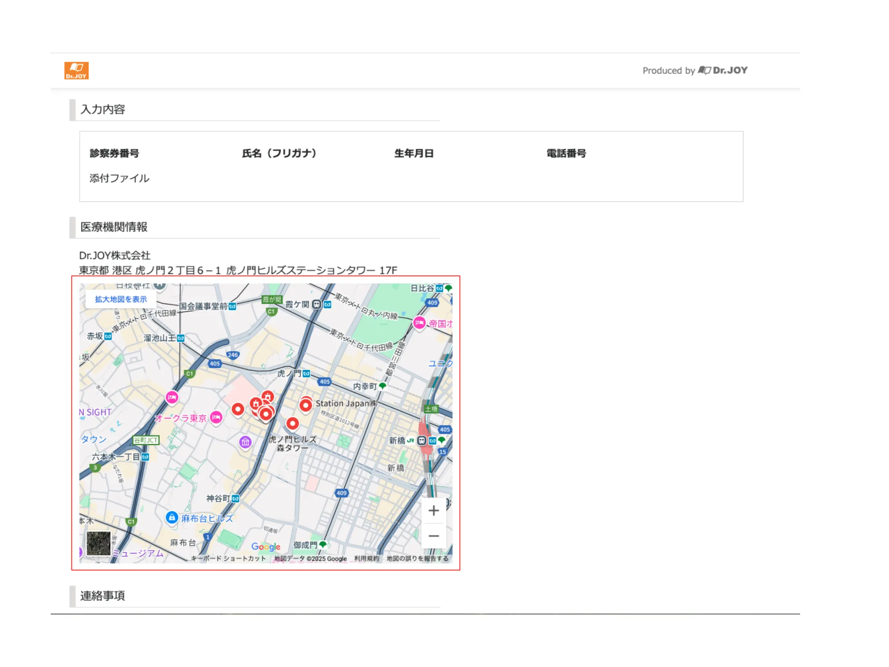
Task: Click the 帝国ホテル pink hotel marker
Action: pos(419,323)
